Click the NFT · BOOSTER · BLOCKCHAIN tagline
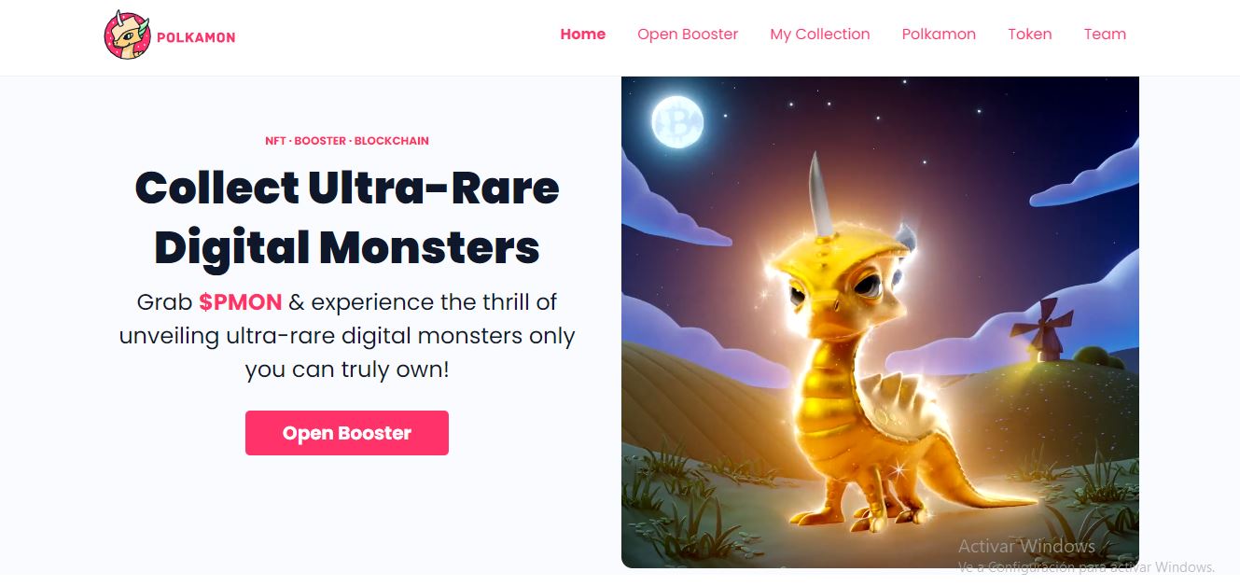Viewport: 1240px width, 586px height. pos(347,141)
